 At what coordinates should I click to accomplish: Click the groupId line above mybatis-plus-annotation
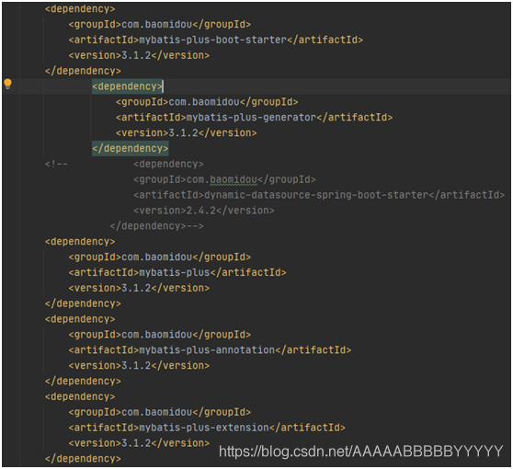[160, 335]
